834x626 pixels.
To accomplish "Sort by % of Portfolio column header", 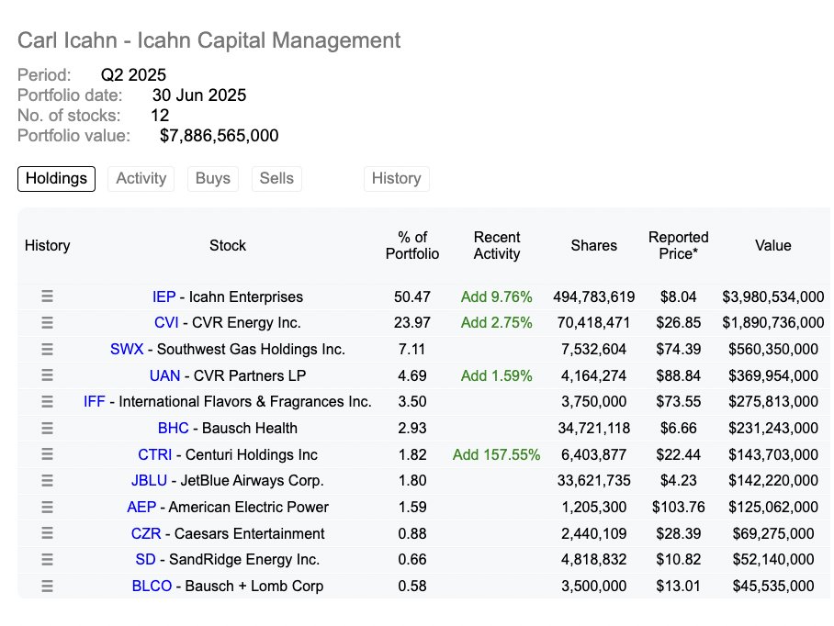I will tap(412, 245).
